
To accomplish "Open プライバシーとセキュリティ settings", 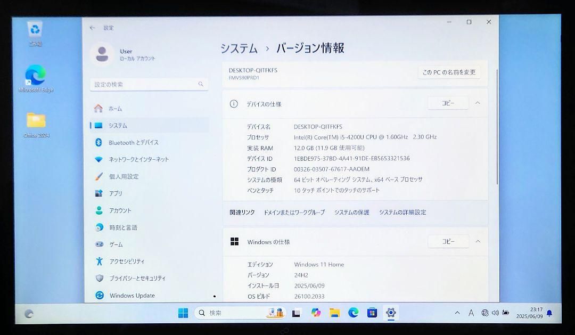I will [x=149, y=278].
